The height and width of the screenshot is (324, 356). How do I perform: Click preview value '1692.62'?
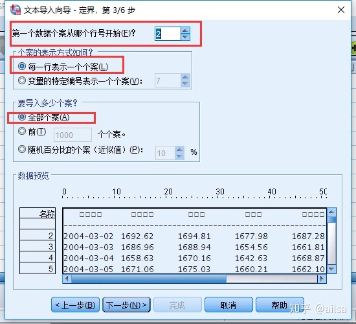[137, 237]
